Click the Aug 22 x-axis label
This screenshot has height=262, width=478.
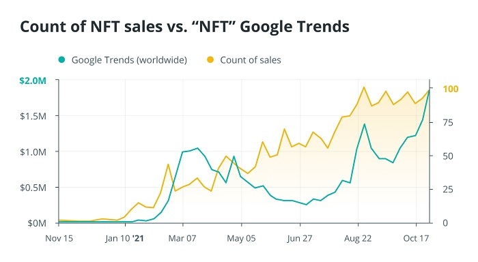tap(358, 238)
